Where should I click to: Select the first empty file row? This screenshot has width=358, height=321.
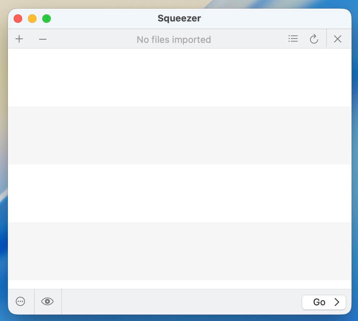(x=179, y=77)
